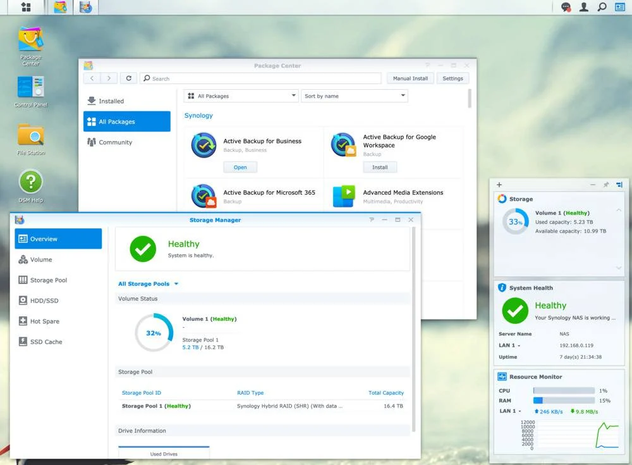Open the Sort by name dropdown
The width and height of the screenshot is (632, 465).
pos(355,96)
